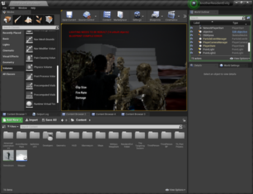Image resolution: width=253 pixels, height=194 pixels.
Task: Select the Lights category
Action: coord(6,45)
